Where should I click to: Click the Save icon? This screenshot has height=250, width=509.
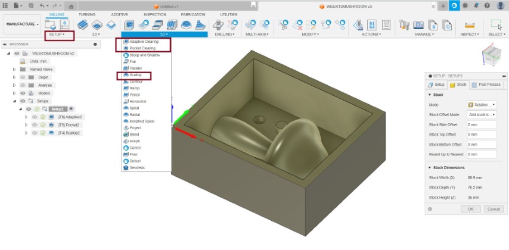point(31,5)
